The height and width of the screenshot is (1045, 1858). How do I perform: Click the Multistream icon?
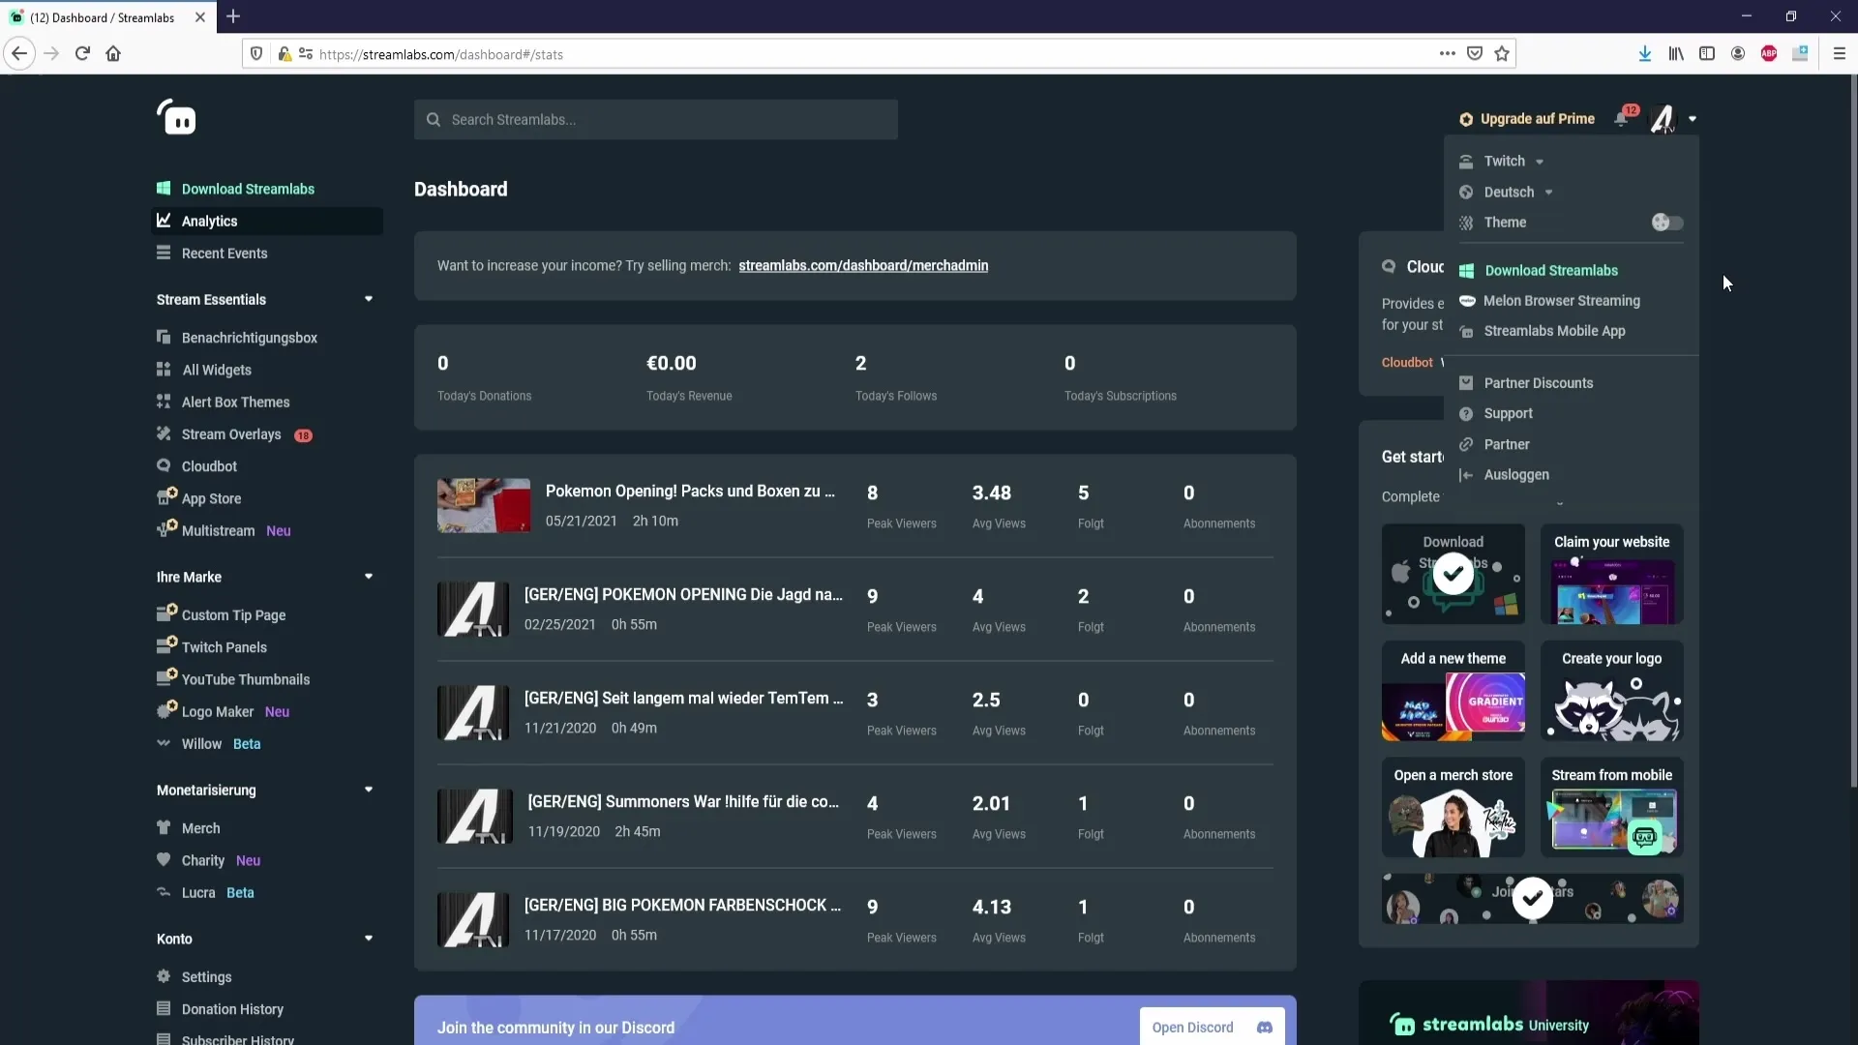pyautogui.click(x=166, y=529)
